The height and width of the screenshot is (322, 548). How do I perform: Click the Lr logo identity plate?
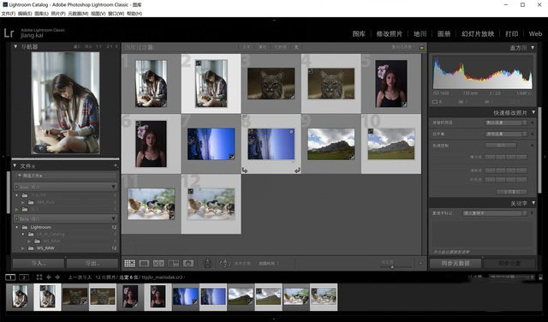point(9,33)
